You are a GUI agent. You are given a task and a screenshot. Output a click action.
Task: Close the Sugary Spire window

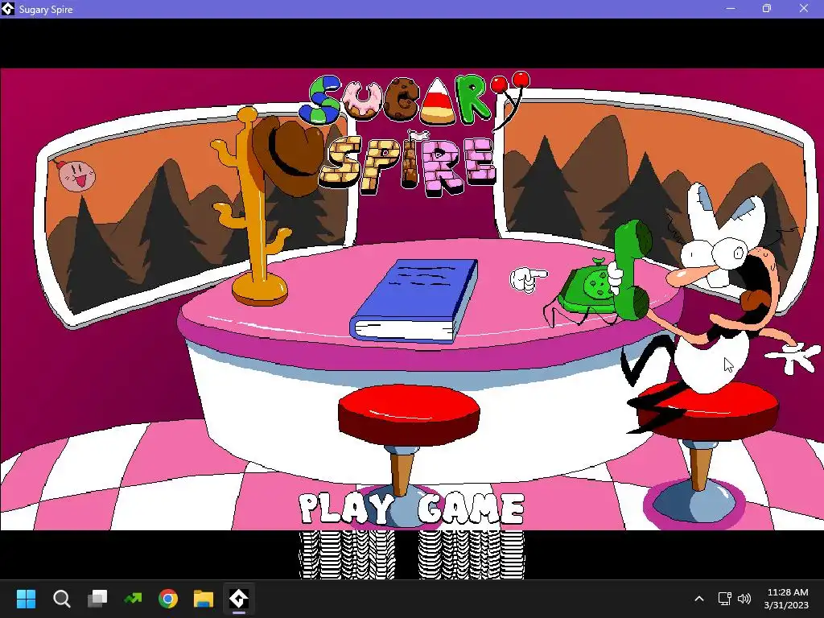(x=804, y=8)
